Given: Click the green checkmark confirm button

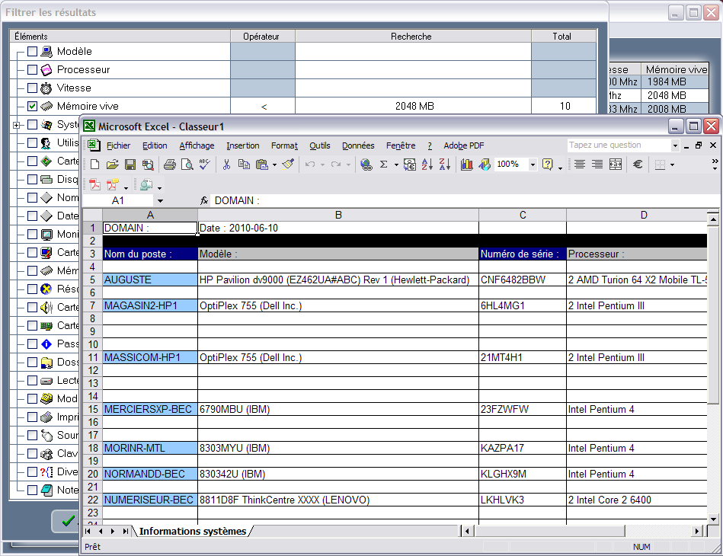Looking at the screenshot, I should coord(66,520).
